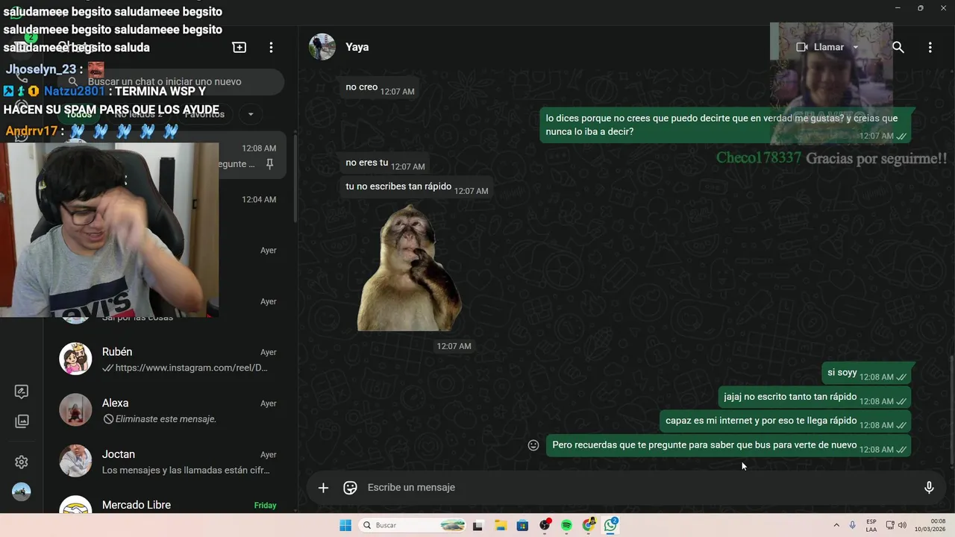Open the Mercado Libre chat
Screen dimensions: 955x537
pos(171,503)
